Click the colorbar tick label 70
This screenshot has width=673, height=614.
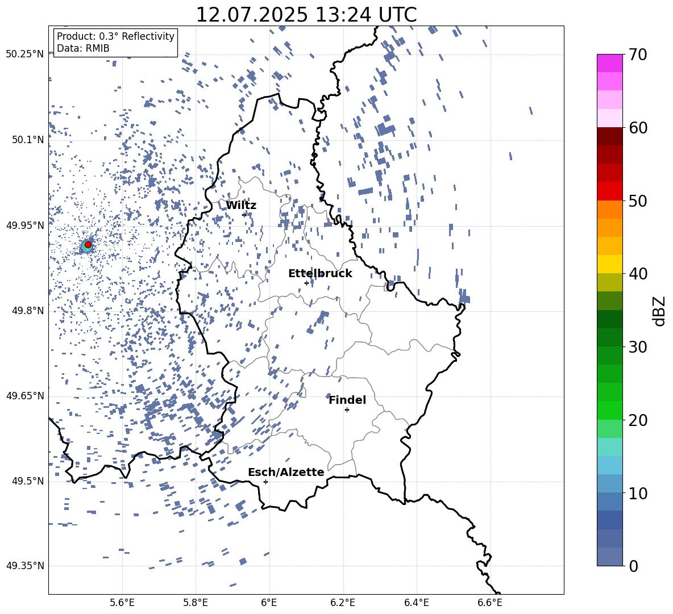(x=638, y=55)
